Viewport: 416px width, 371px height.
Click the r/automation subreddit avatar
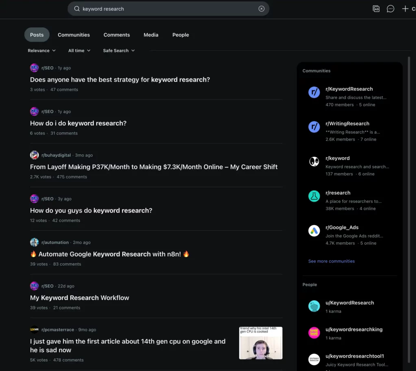point(34,243)
